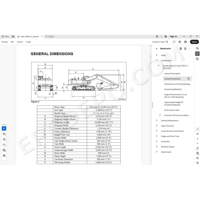
Task: Open the Convert menu
Action: point(20,42)
